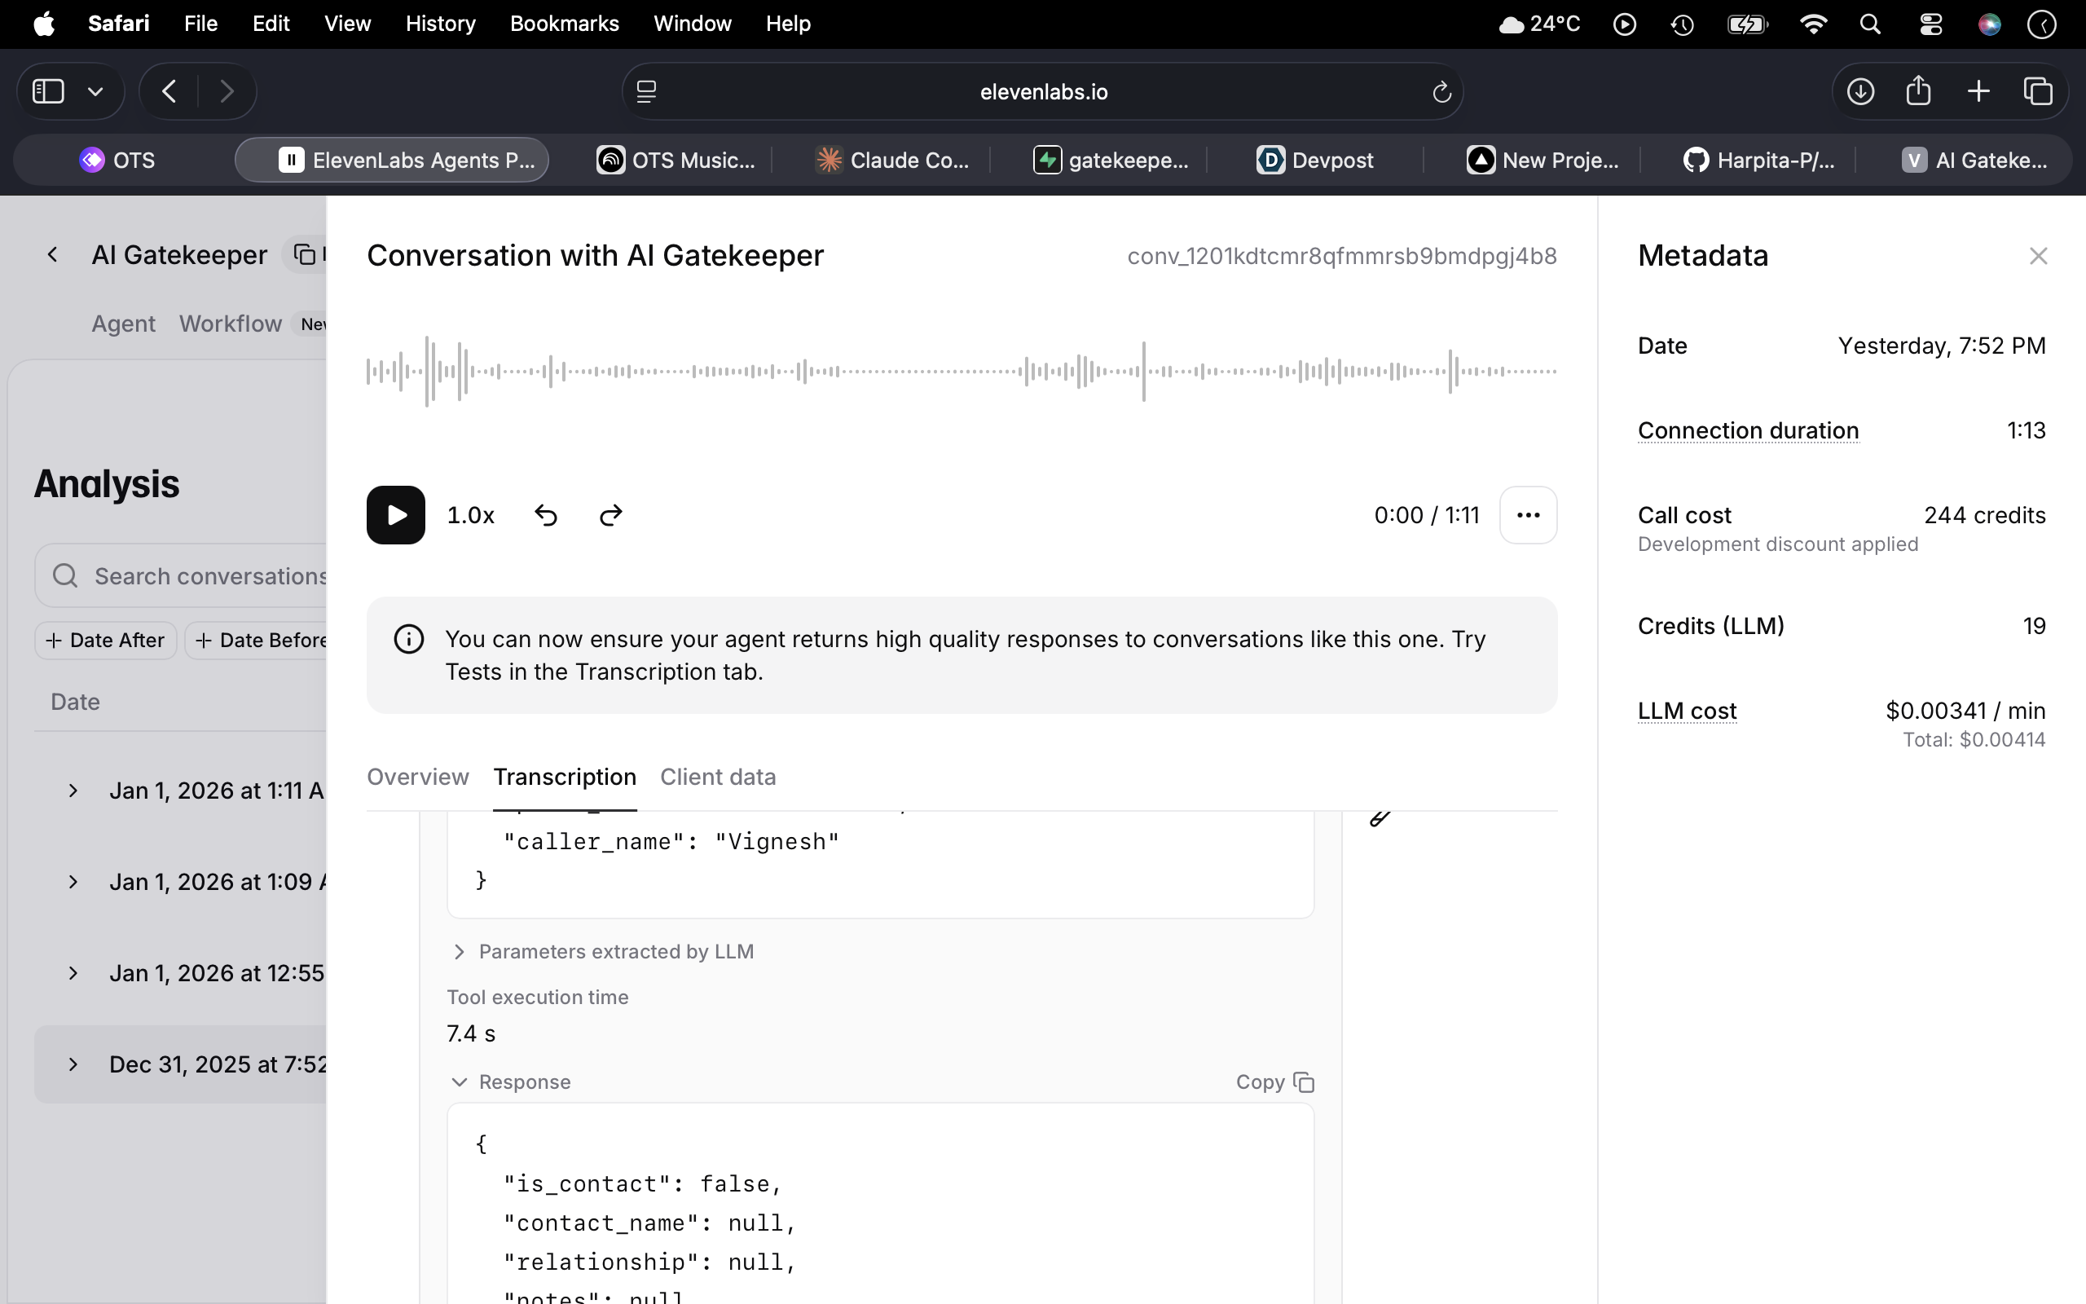Skip backward in the audio playback
Viewport: 2086px width, 1304px height.
pyautogui.click(x=546, y=515)
